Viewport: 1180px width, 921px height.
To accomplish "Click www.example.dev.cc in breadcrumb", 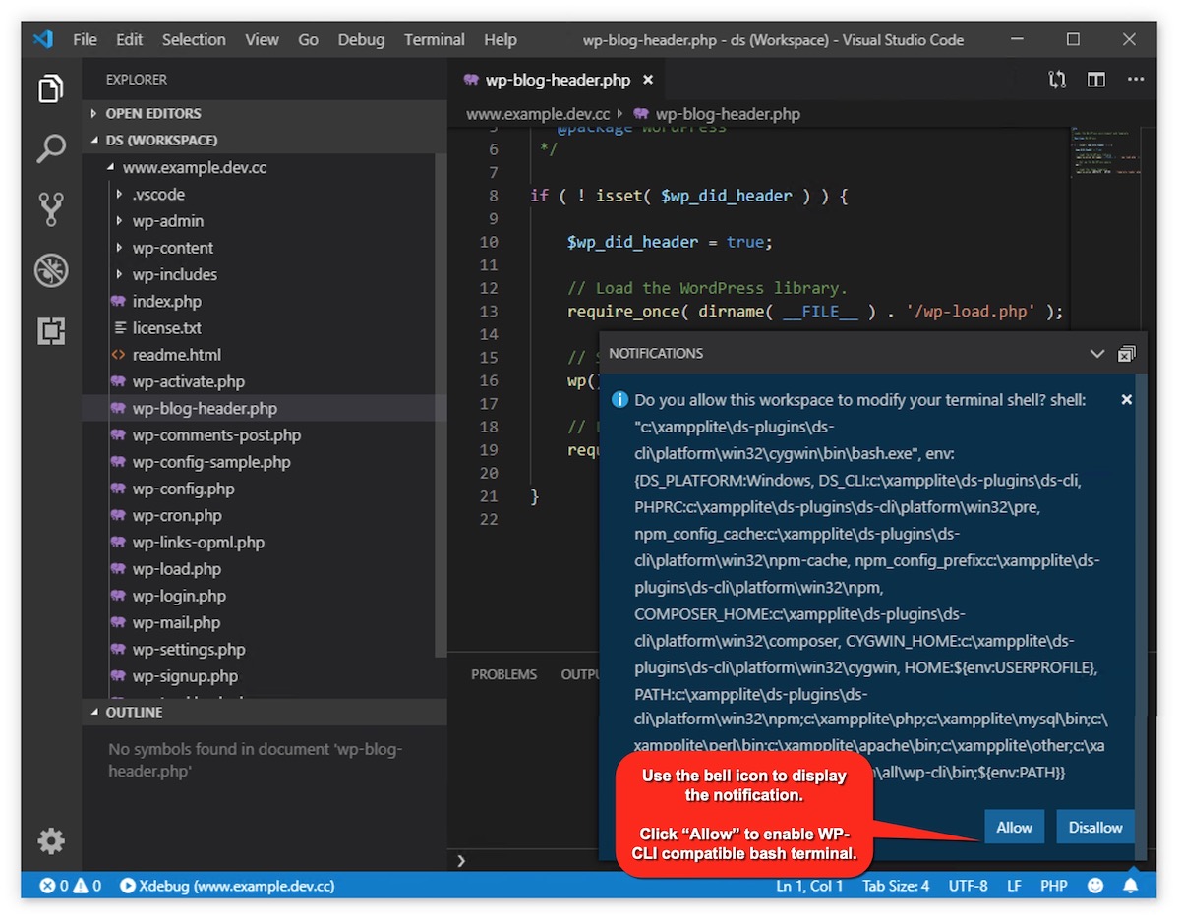I will click(x=538, y=114).
